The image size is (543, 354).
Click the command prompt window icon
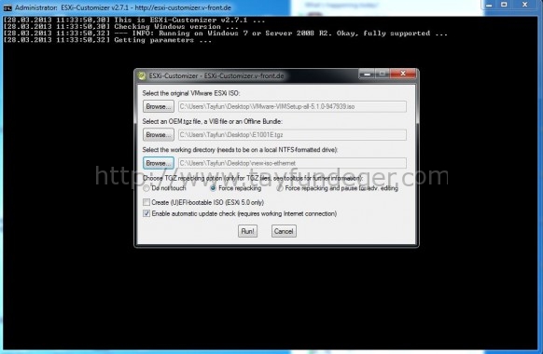point(7,7)
